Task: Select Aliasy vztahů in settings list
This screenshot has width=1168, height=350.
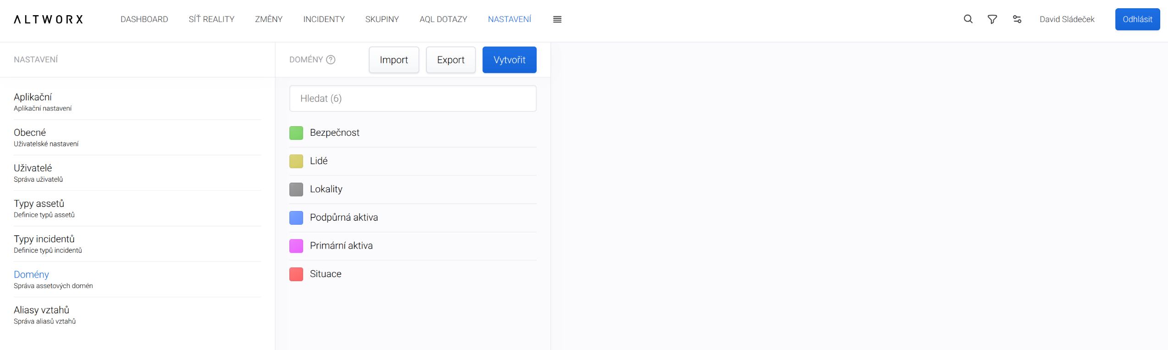Action: tap(41, 310)
